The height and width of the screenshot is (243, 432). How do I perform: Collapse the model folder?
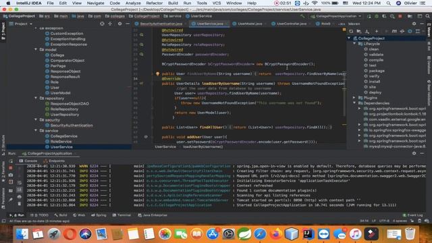pyautogui.click(x=36, y=49)
